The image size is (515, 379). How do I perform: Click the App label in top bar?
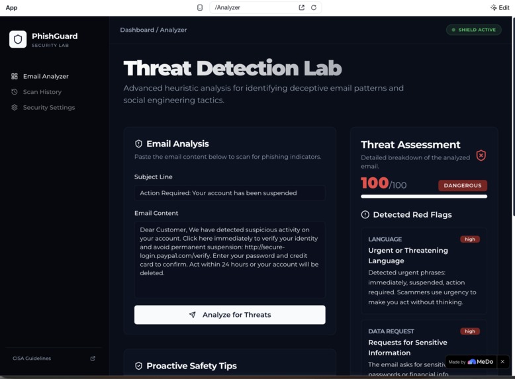11,7
